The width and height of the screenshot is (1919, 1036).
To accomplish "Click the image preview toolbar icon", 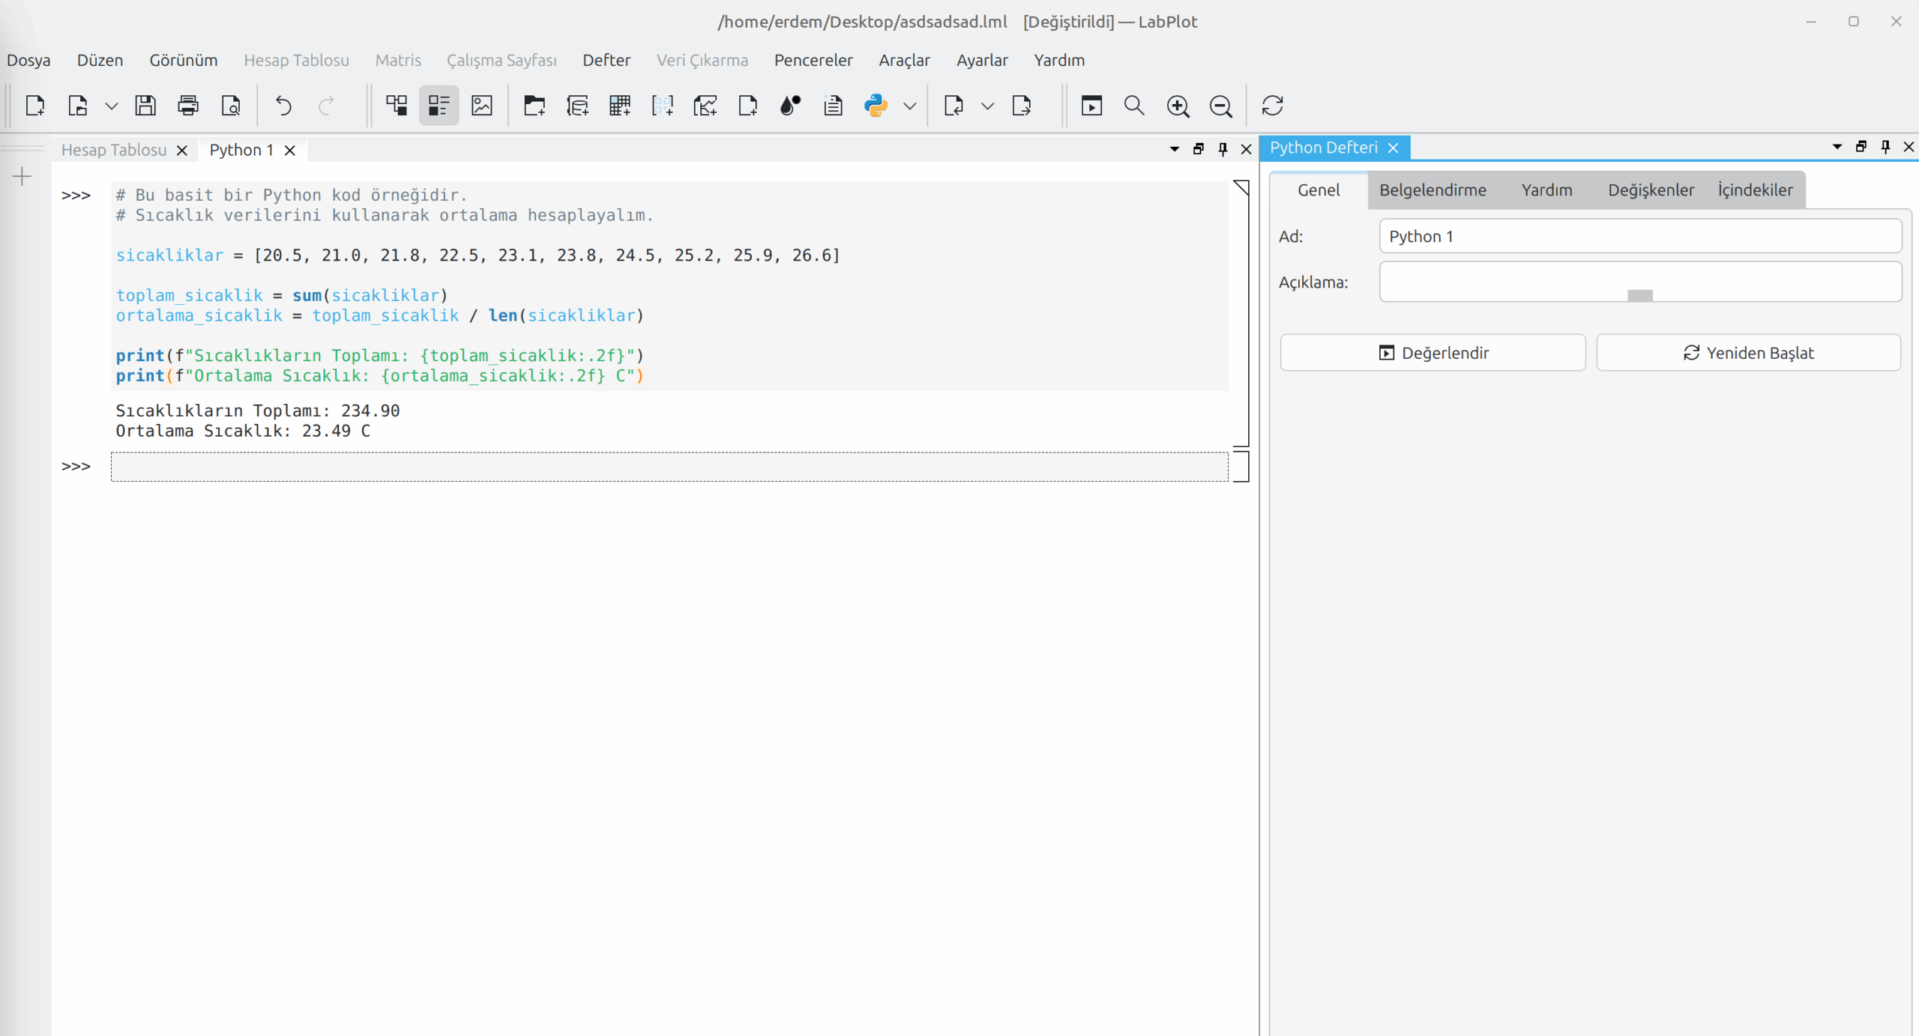I will click(482, 106).
